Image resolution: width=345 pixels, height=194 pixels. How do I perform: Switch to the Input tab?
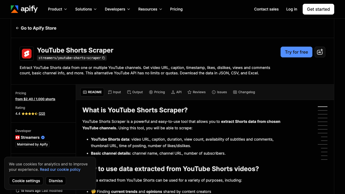[115, 92]
